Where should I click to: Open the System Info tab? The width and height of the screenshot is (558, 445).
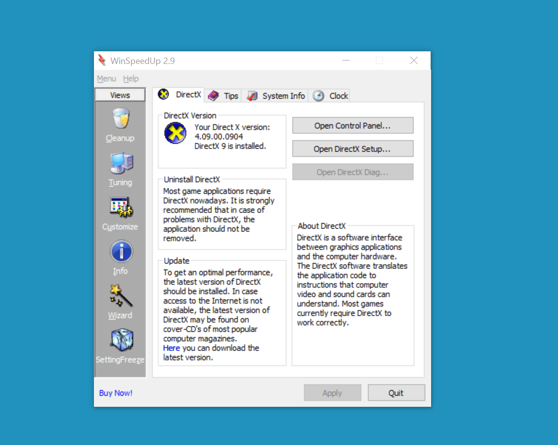[x=275, y=96]
